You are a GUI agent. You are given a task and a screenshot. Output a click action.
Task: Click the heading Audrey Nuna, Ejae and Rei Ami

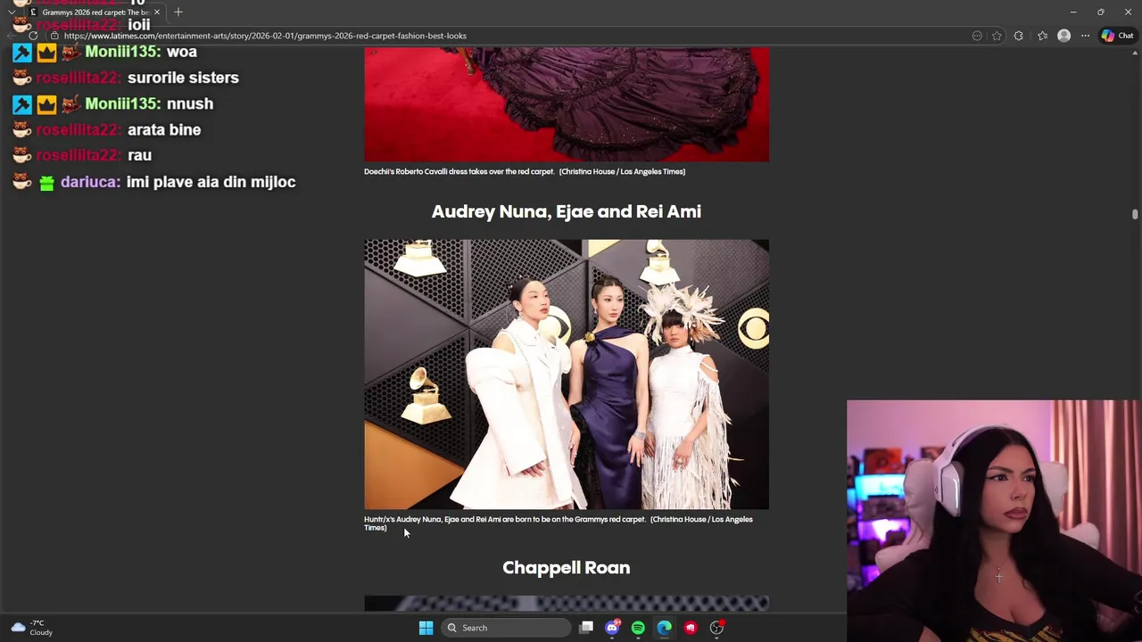click(x=567, y=211)
